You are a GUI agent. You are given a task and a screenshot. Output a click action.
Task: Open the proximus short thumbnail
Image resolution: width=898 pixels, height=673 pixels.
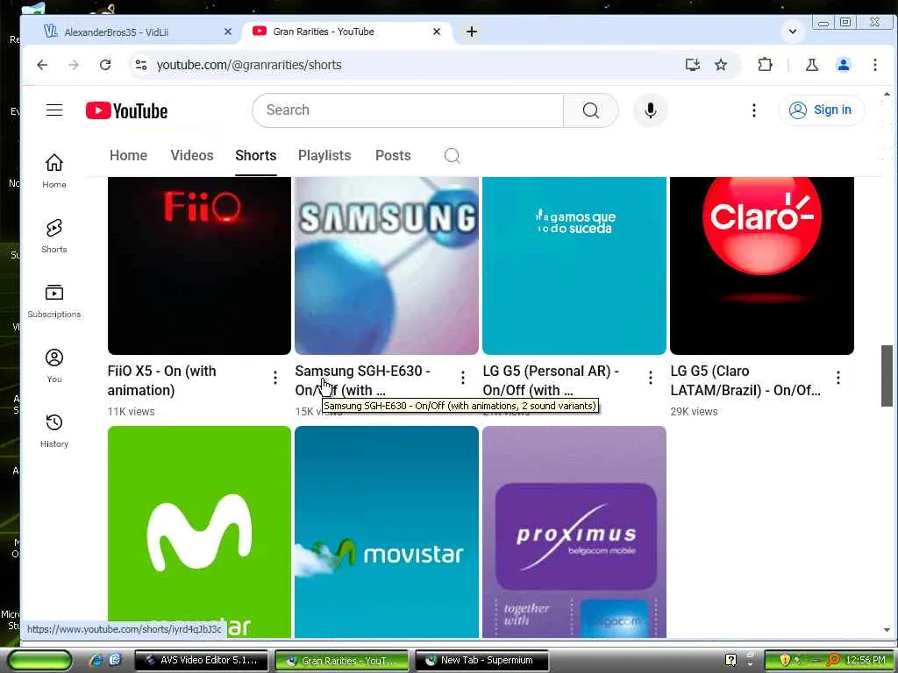[574, 532]
